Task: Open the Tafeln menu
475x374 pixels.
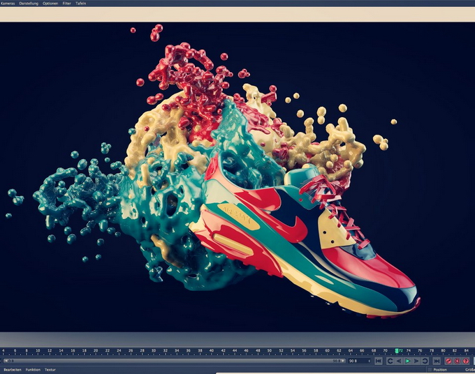Action: click(80, 3)
